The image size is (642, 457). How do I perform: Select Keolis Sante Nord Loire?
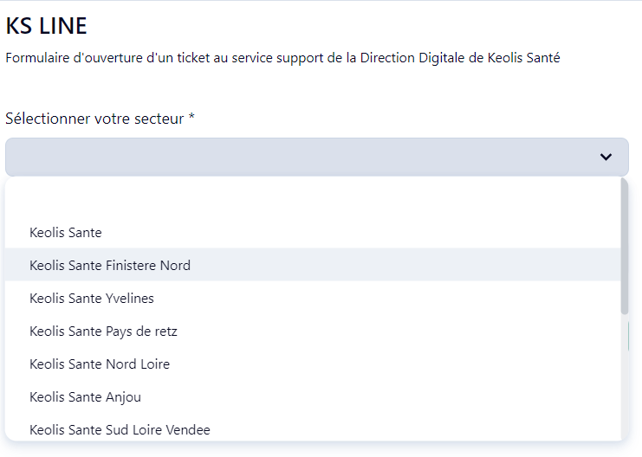[x=100, y=364]
